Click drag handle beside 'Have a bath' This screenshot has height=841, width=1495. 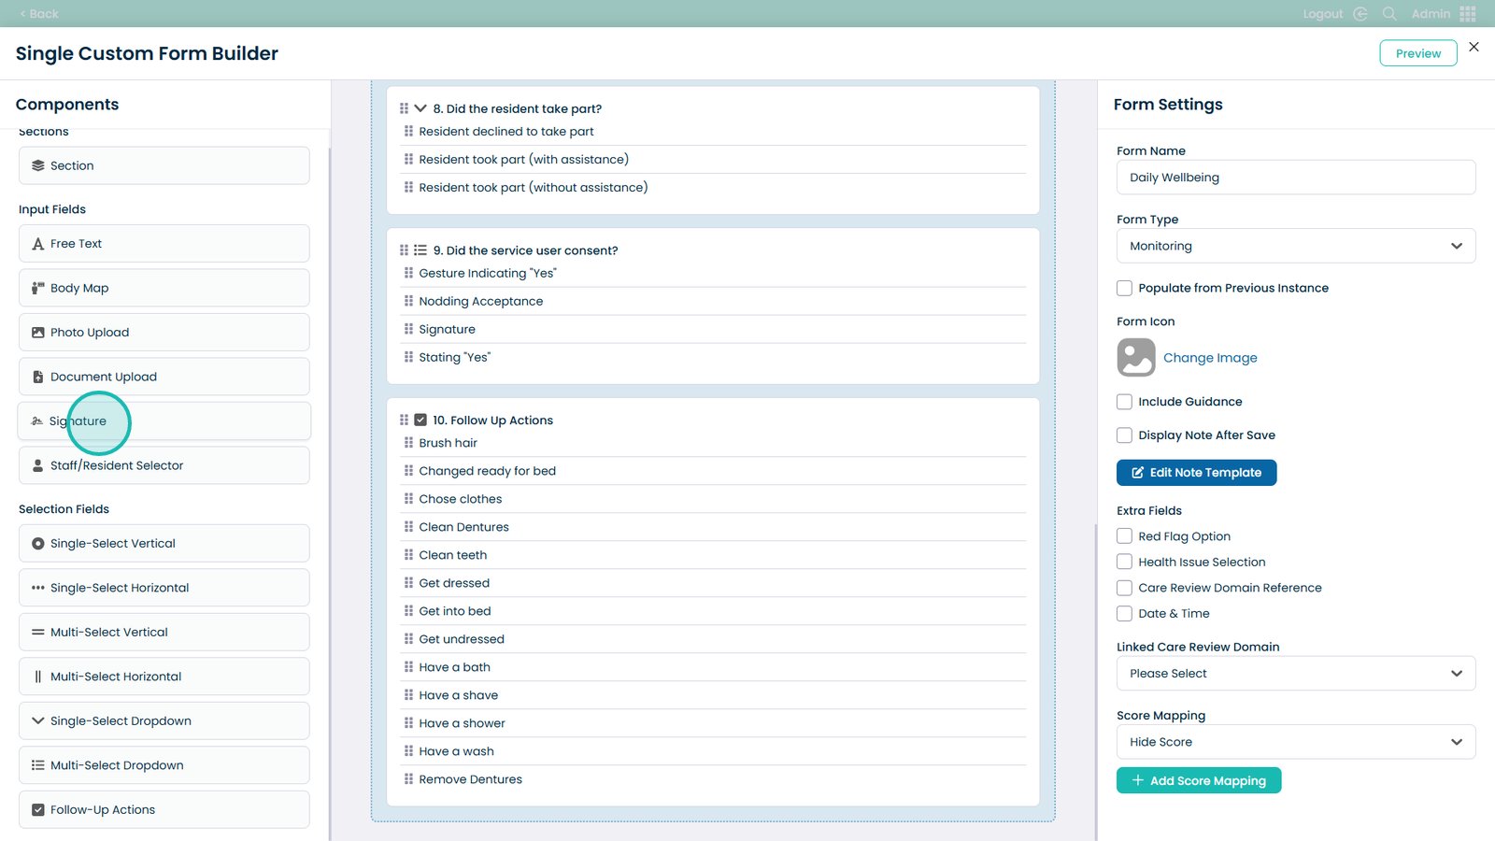(408, 667)
